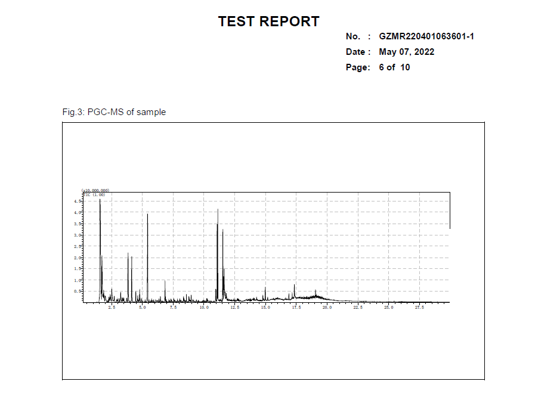Click the 25.0 tick on the x-axis
The image size is (535, 403).
click(388, 308)
